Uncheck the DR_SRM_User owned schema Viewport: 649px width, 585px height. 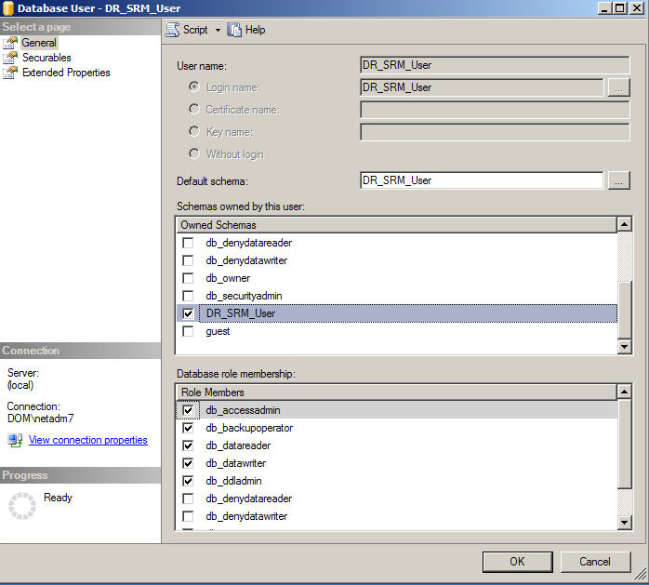click(189, 313)
